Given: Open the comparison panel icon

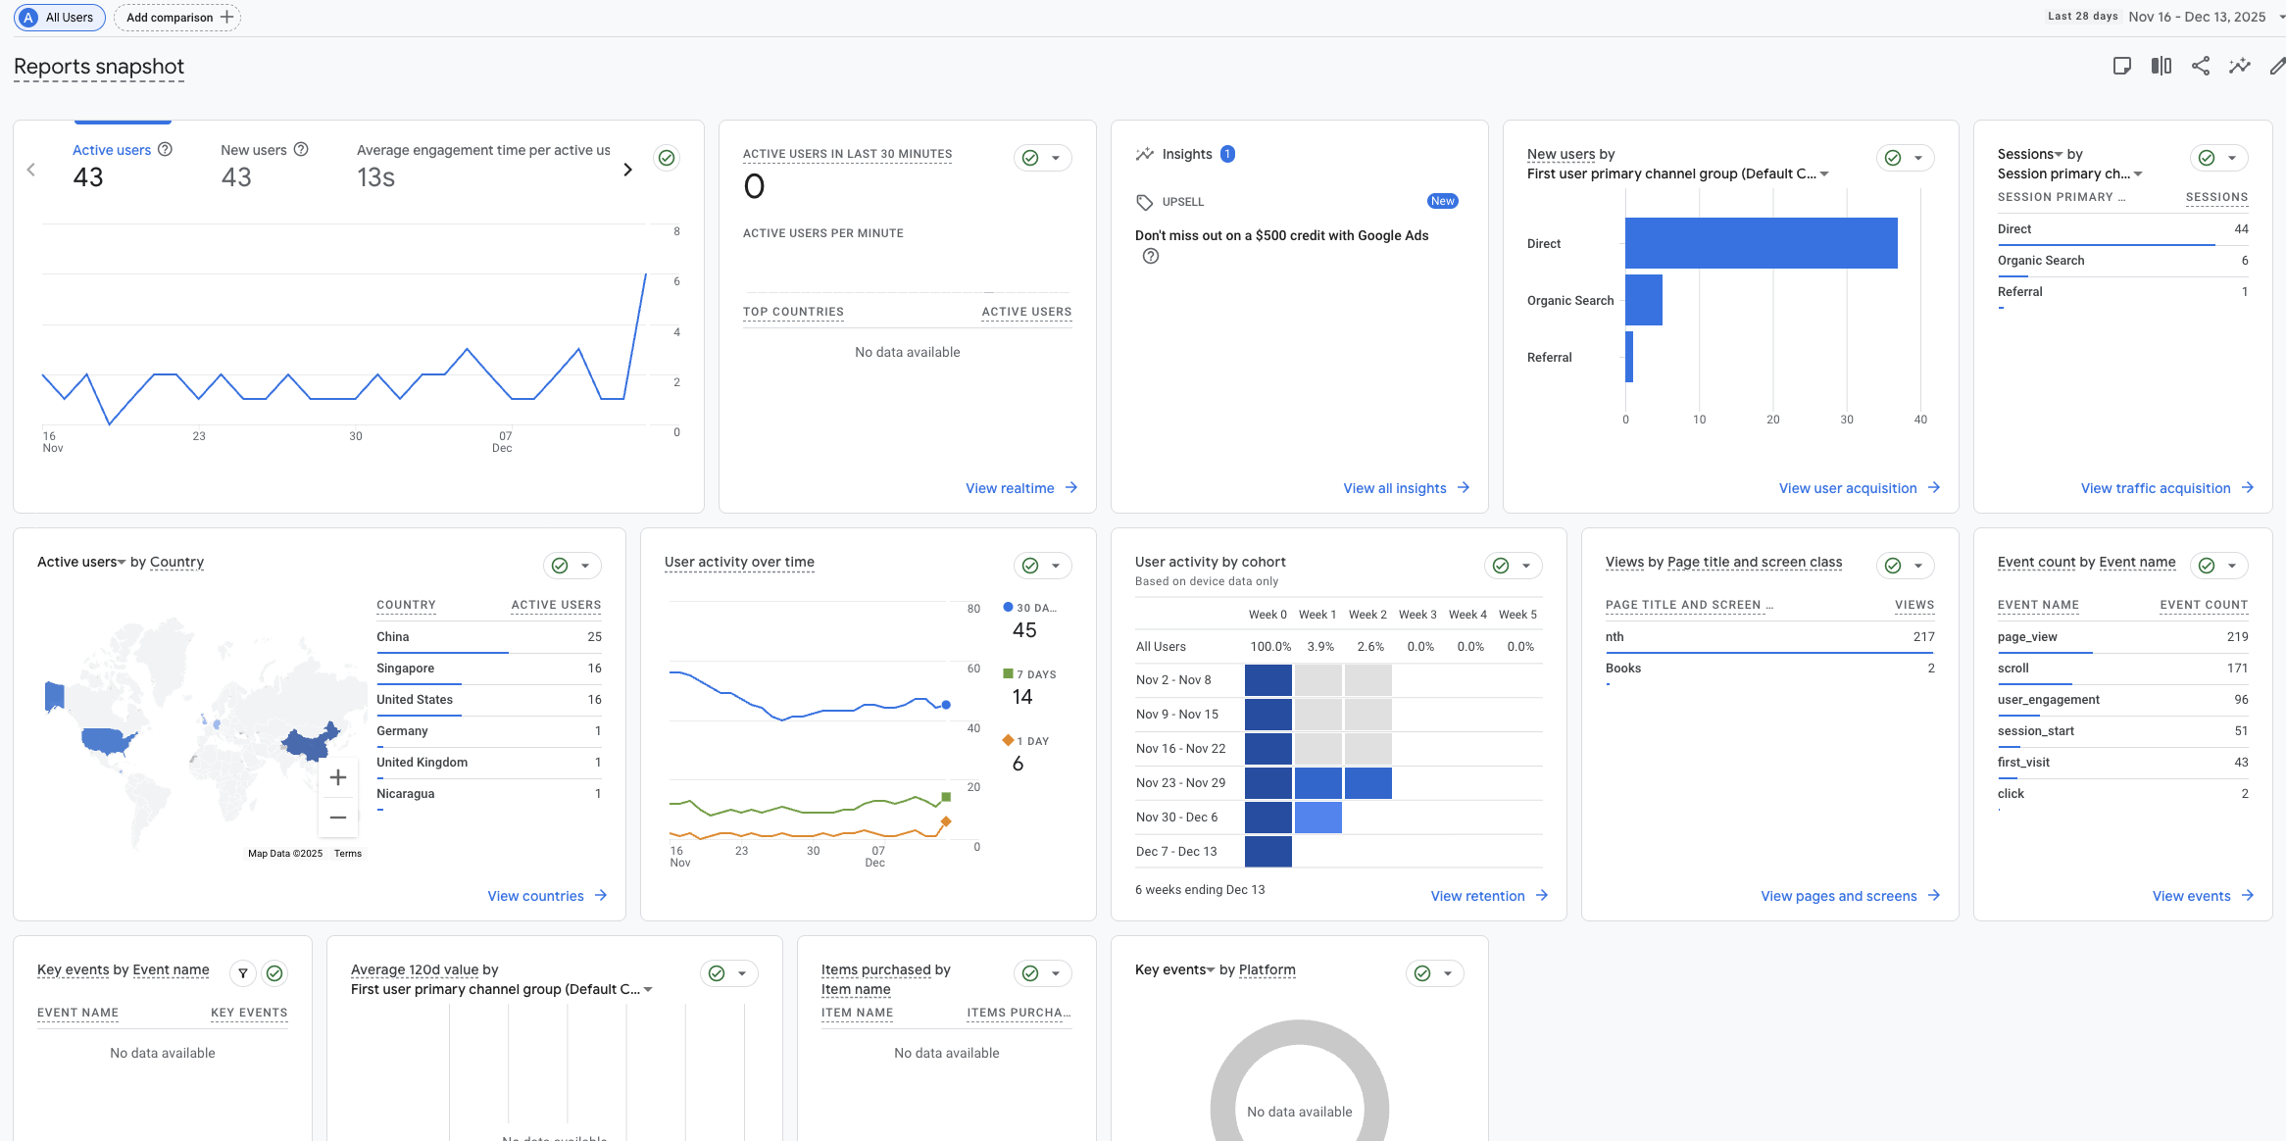Looking at the screenshot, I should point(2161,65).
